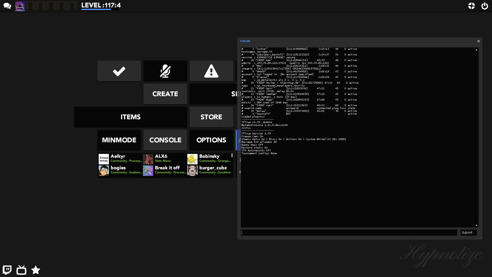
Task: Click the power quit icon
Action: click(x=485, y=6)
